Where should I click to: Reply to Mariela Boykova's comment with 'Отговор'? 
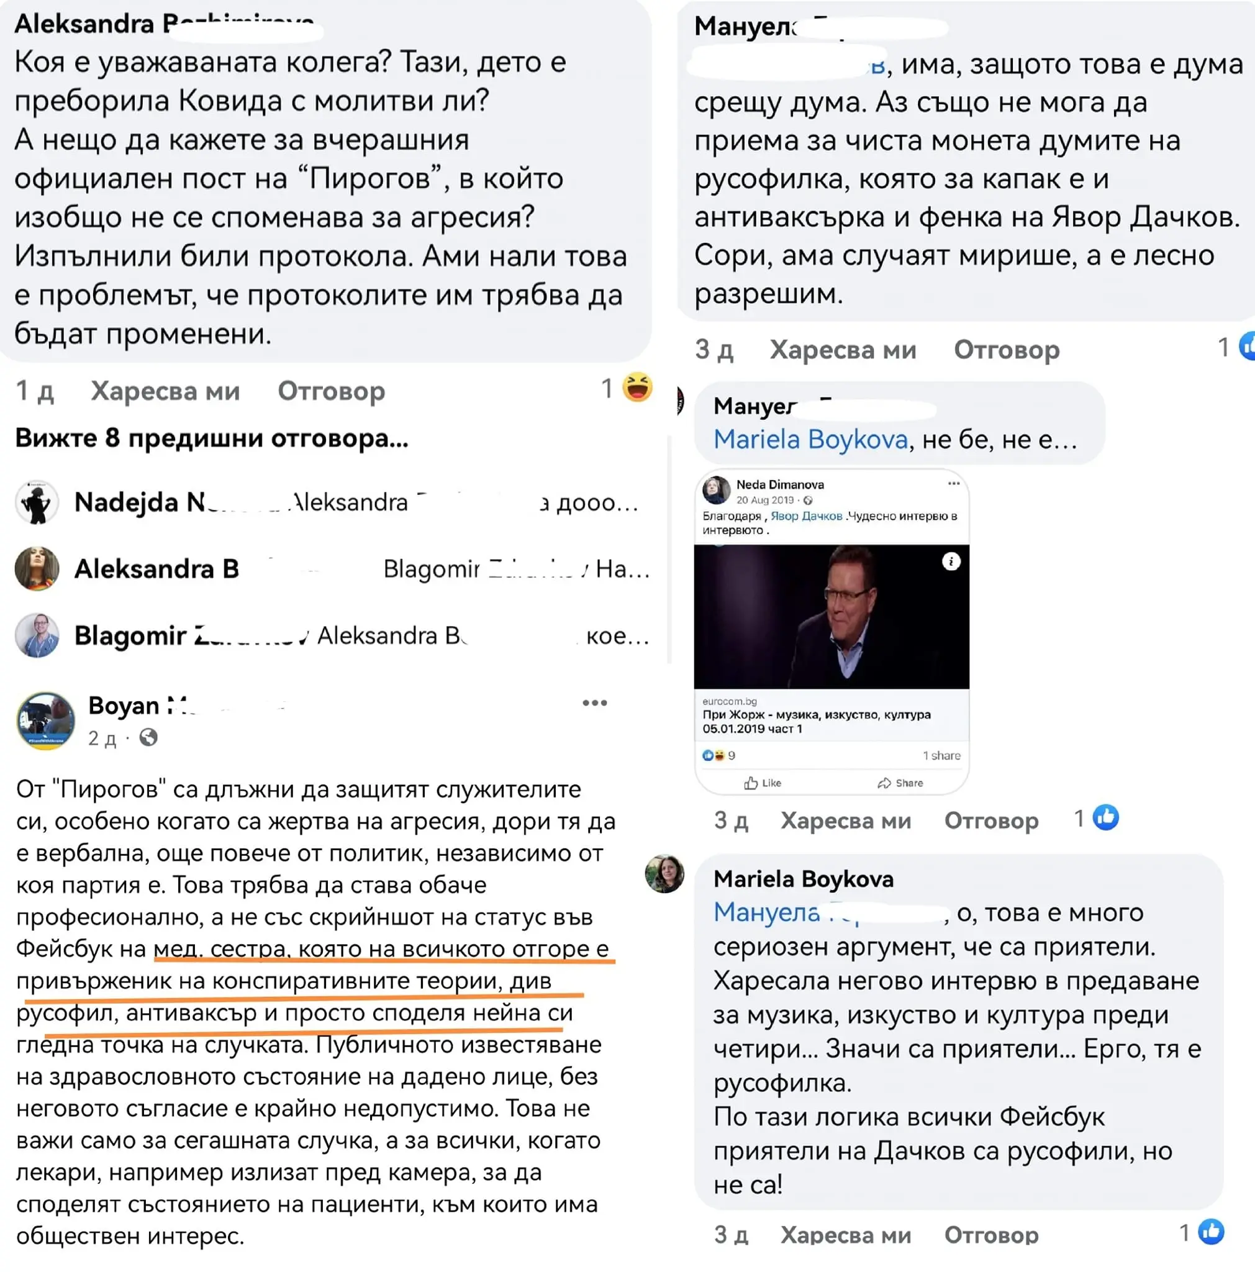tap(991, 1235)
